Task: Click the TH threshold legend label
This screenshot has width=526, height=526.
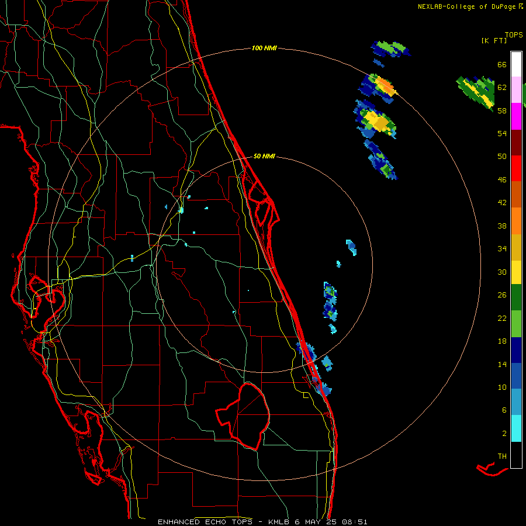Action: click(x=502, y=456)
